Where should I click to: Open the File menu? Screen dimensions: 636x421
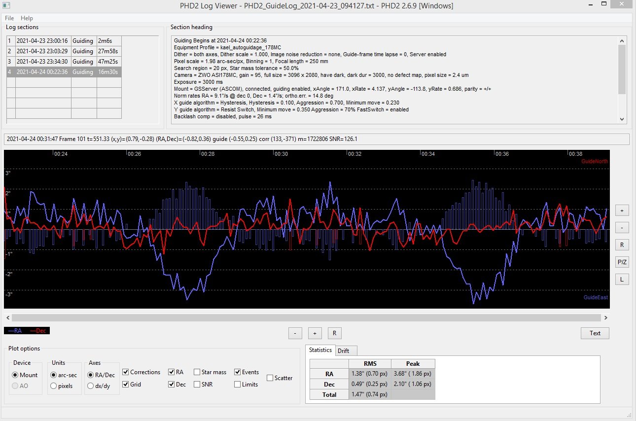(9, 18)
